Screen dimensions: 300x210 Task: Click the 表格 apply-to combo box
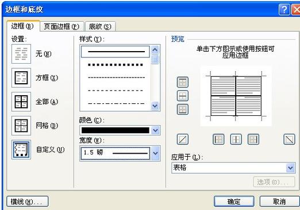233,168
